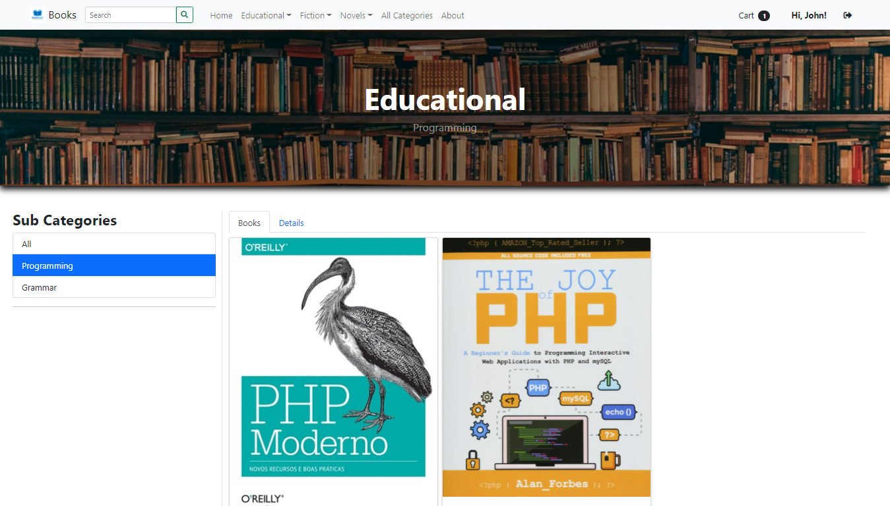The width and height of the screenshot is (890, 506).
Task: Select the Grammar sub category
Action: (x=114, y=287)
